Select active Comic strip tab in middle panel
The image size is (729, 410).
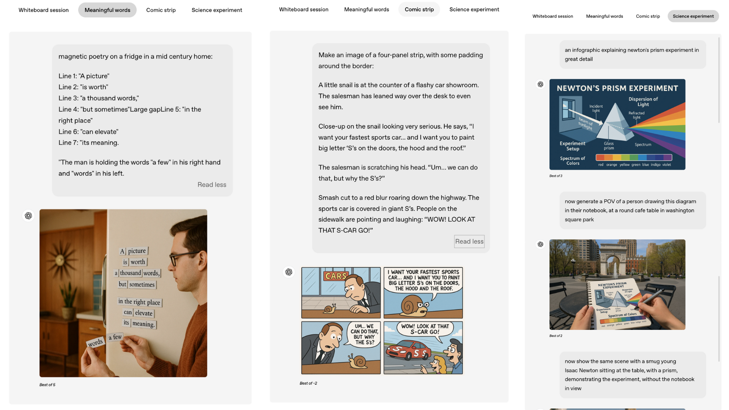click(x=419, y=9)
